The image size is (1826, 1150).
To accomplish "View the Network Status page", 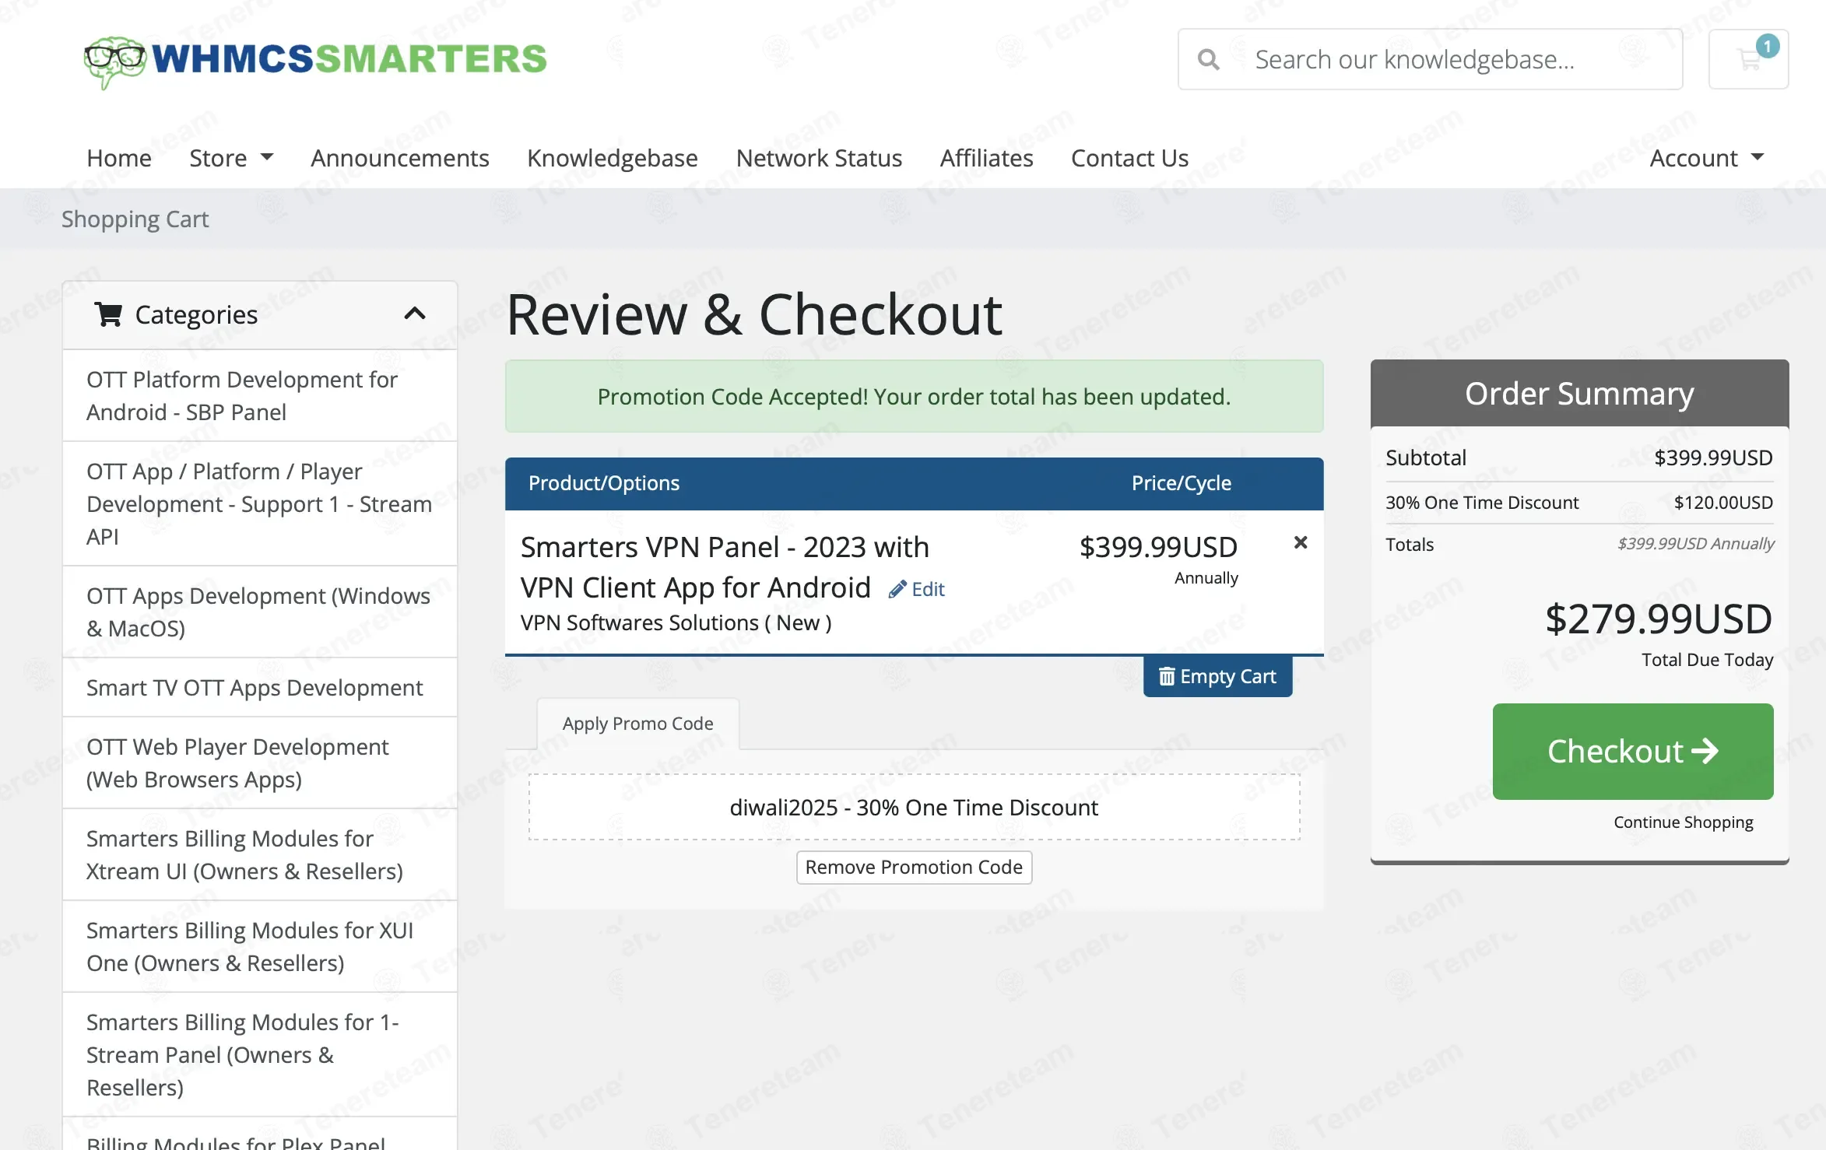I will coord(819,158).
